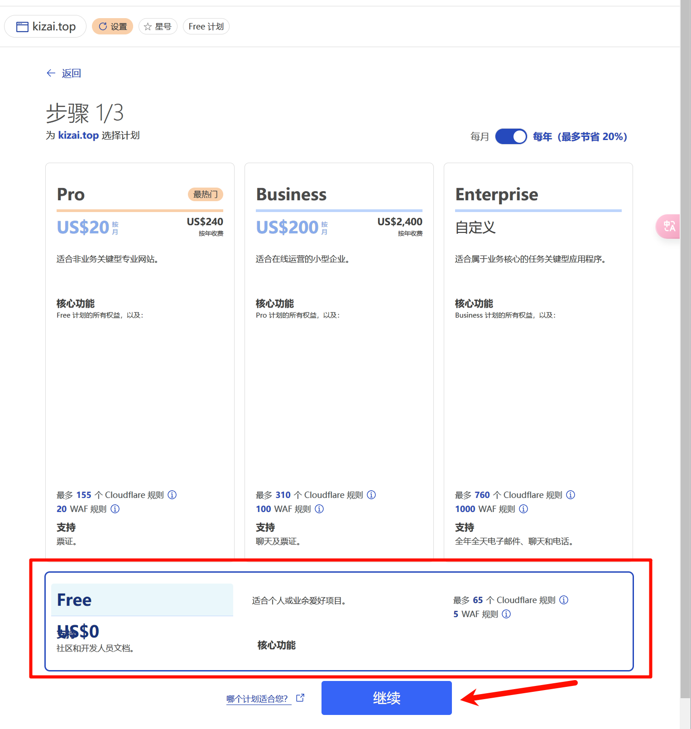
Task: Click info icon for Business 310 Cloudflare 规则
Action: [371, 495]
